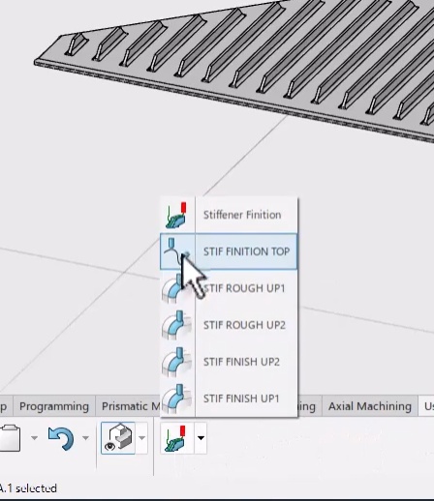Click the Stiffener Finition icon in flyout
The width and height of the screenshot is (434, 501).
(176, 215)
